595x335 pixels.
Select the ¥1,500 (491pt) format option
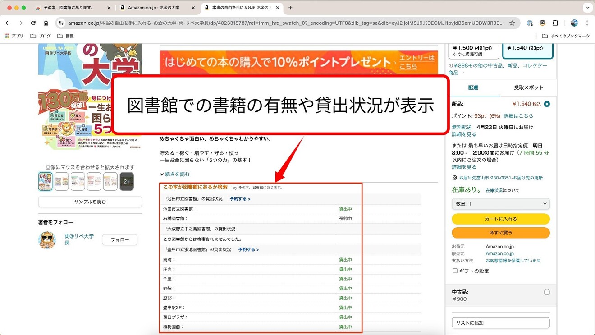[474, 51]
